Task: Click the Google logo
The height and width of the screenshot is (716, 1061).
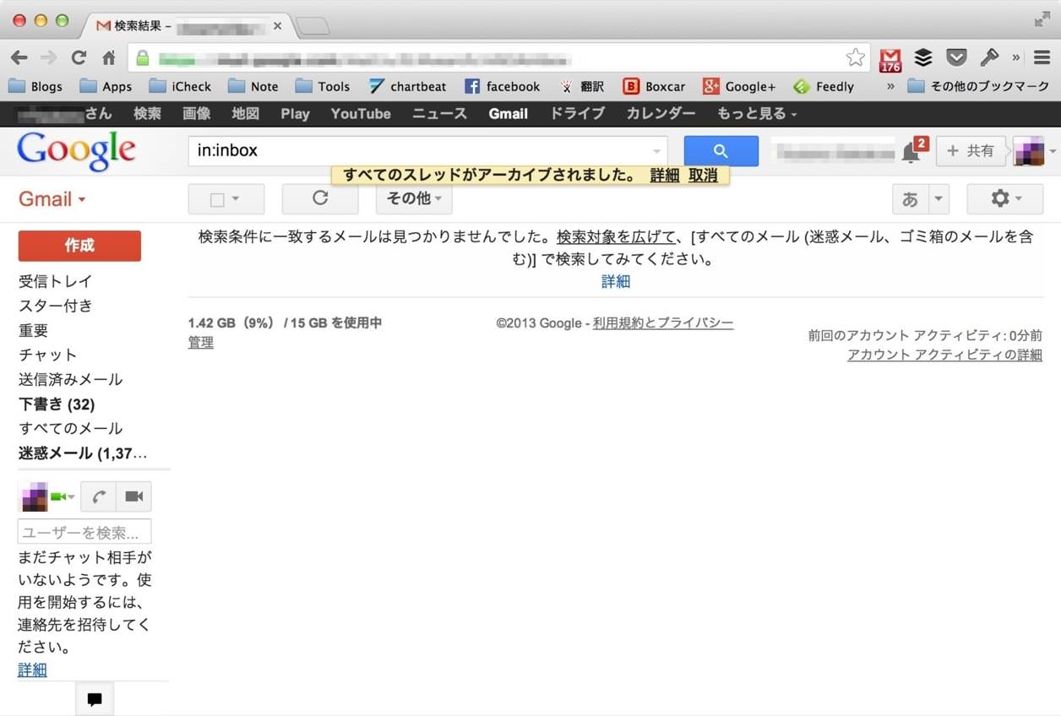Action: [76, 151]
